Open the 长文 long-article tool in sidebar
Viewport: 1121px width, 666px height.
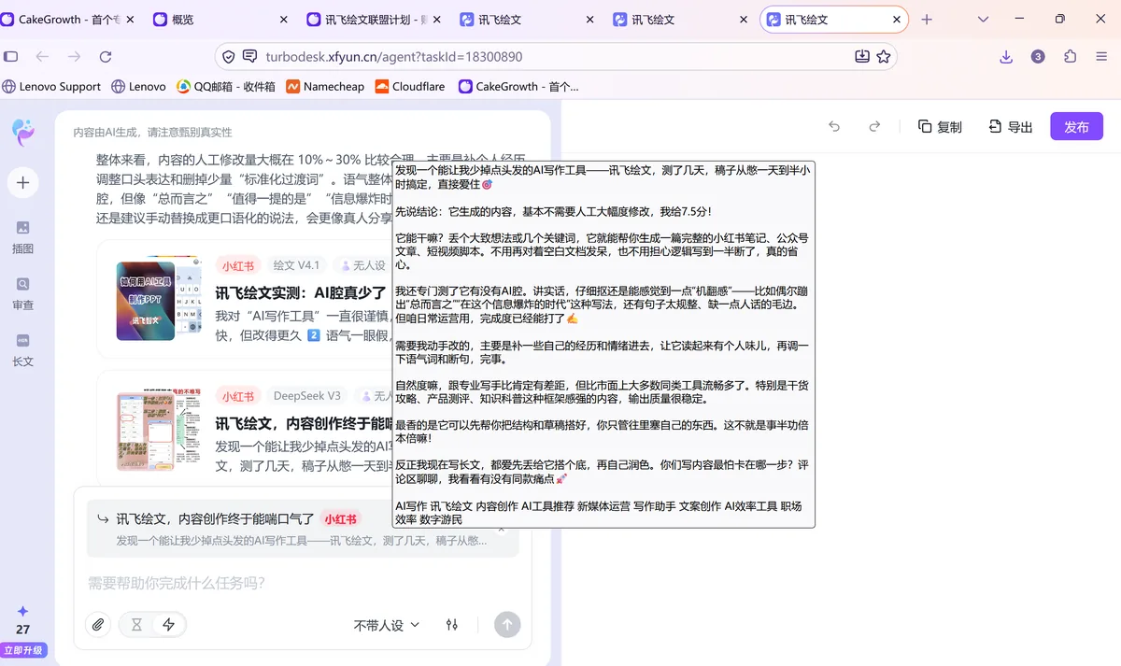coord(22,348)
